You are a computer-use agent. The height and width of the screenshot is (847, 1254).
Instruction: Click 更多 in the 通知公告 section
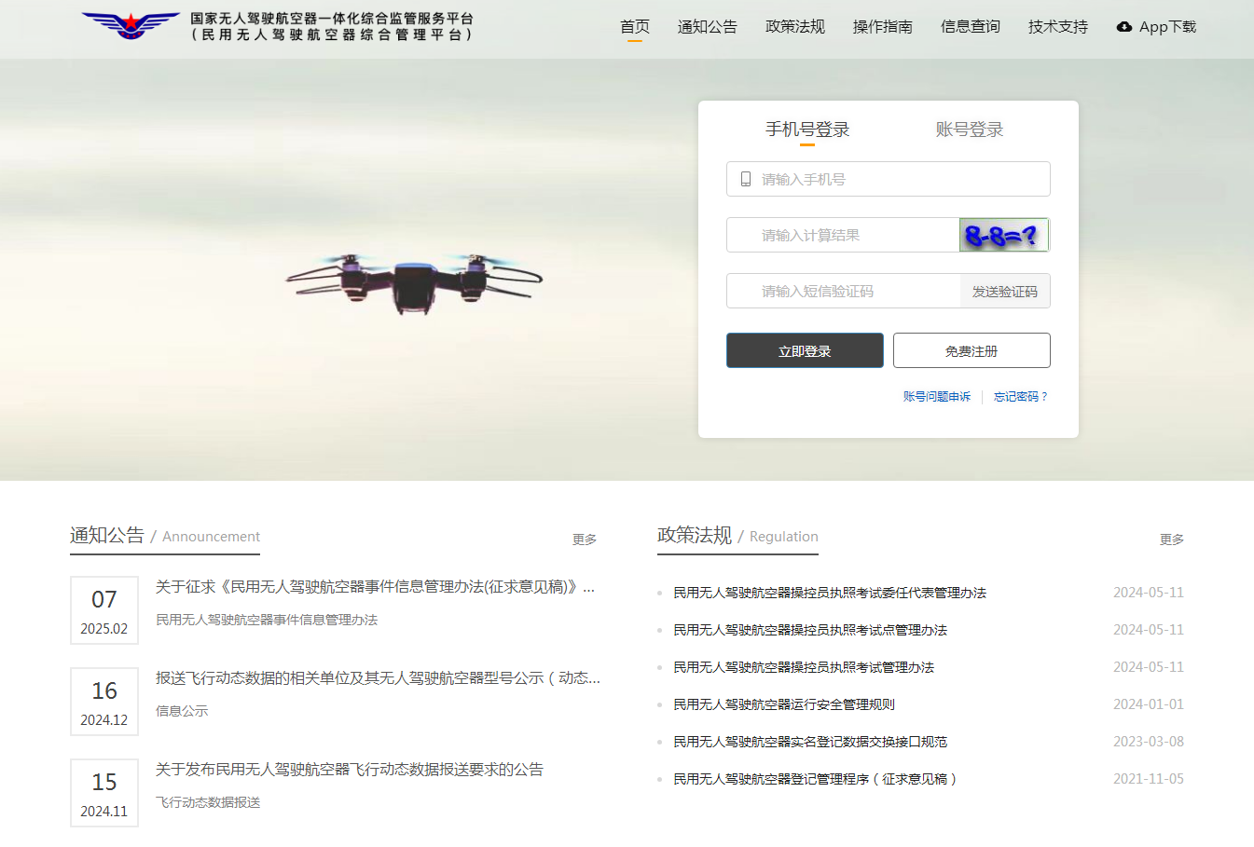pyautogui.click(x=585, y=540)
